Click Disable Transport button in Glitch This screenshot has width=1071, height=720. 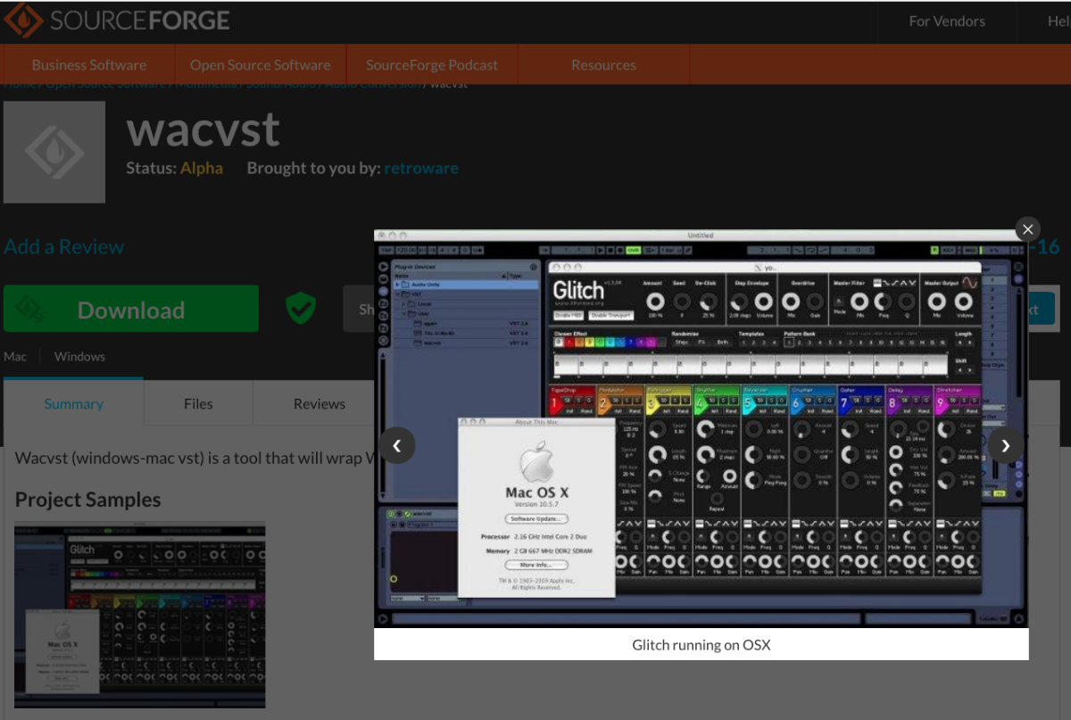[611, 315]
